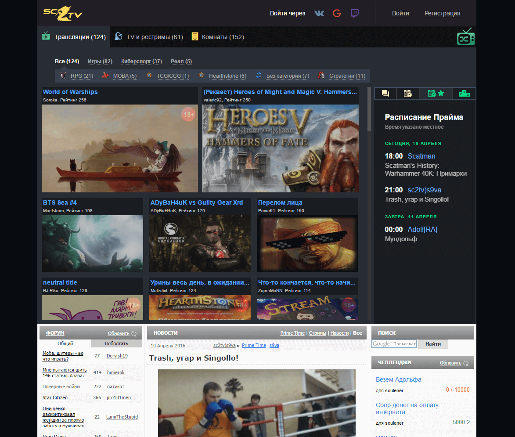Open the Hearthstone category icon
This screenshot has height=437, width=515.
coord(201,75)
